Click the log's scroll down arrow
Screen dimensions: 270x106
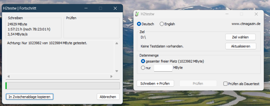116,71
